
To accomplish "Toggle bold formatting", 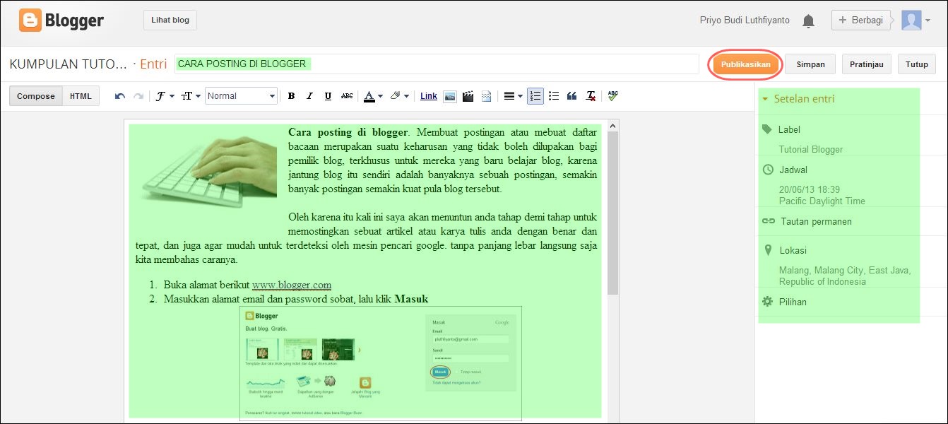I will 291,95.
